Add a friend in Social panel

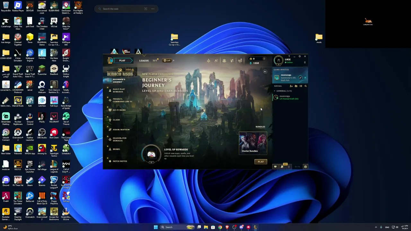click(x=291, y=86)
